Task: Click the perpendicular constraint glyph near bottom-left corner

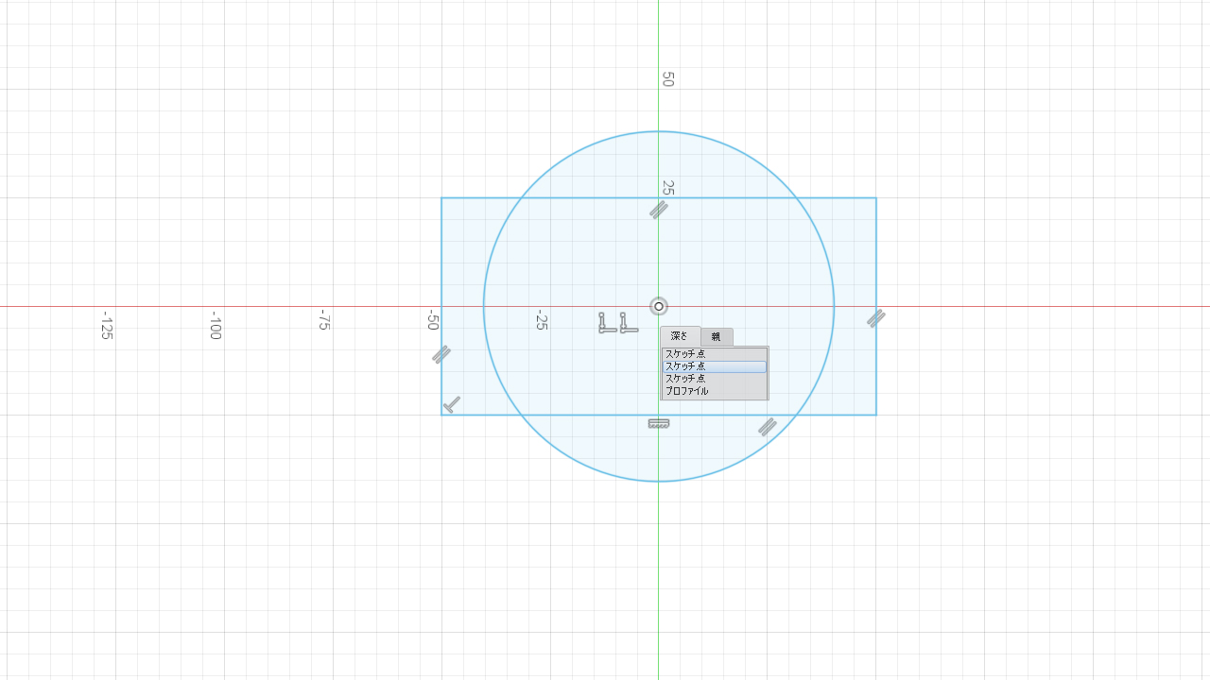Action: [x=453, y=404]
